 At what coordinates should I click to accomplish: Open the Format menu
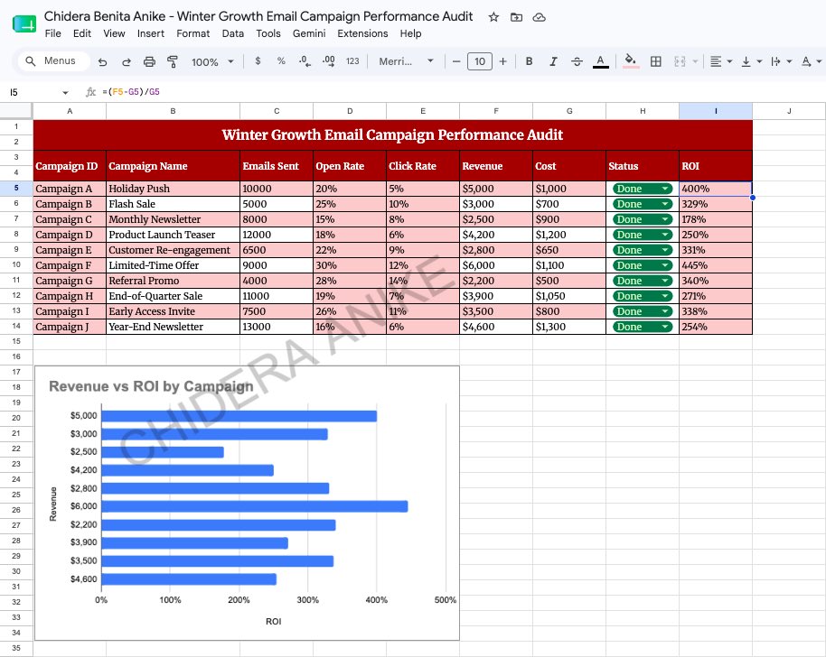[192, 33]
